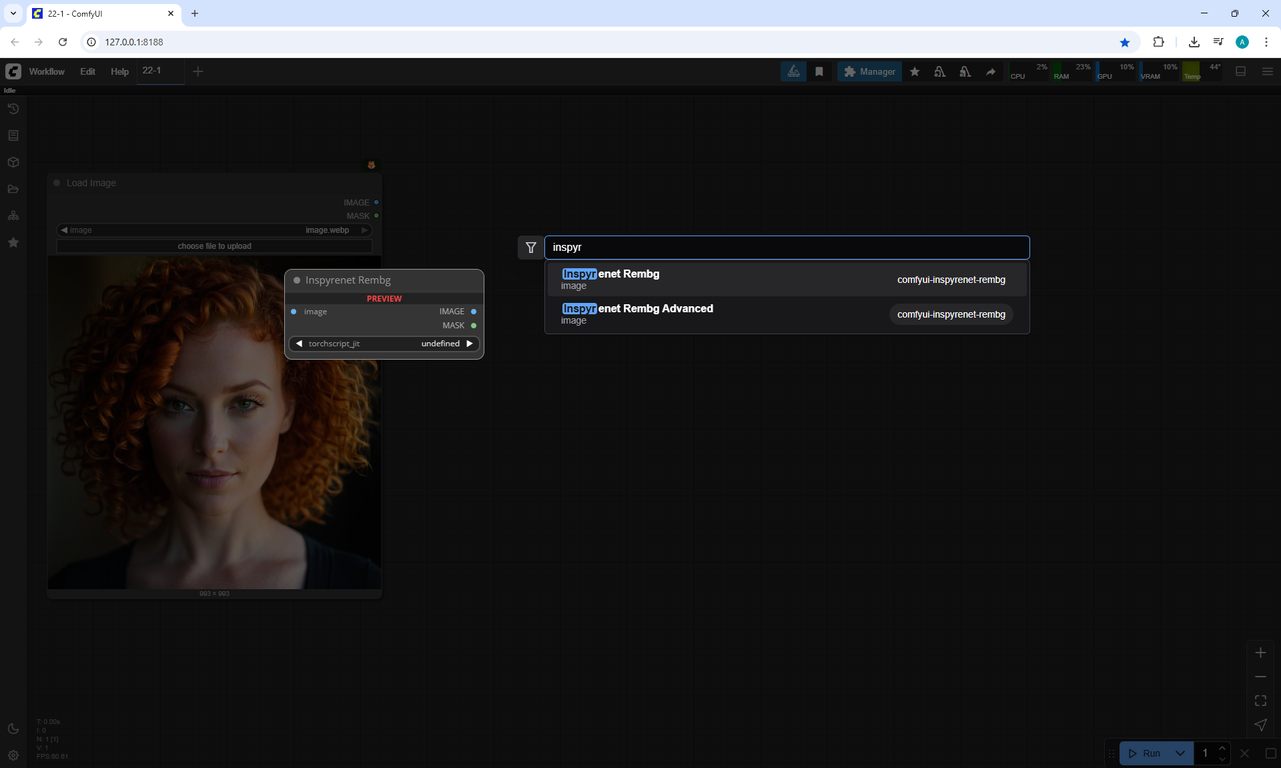Open the Workflow menu
This screenshot has width=1281, height=768.
pos(47,71)
